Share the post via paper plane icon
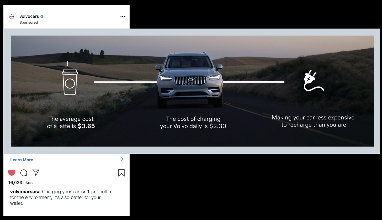 36,173
